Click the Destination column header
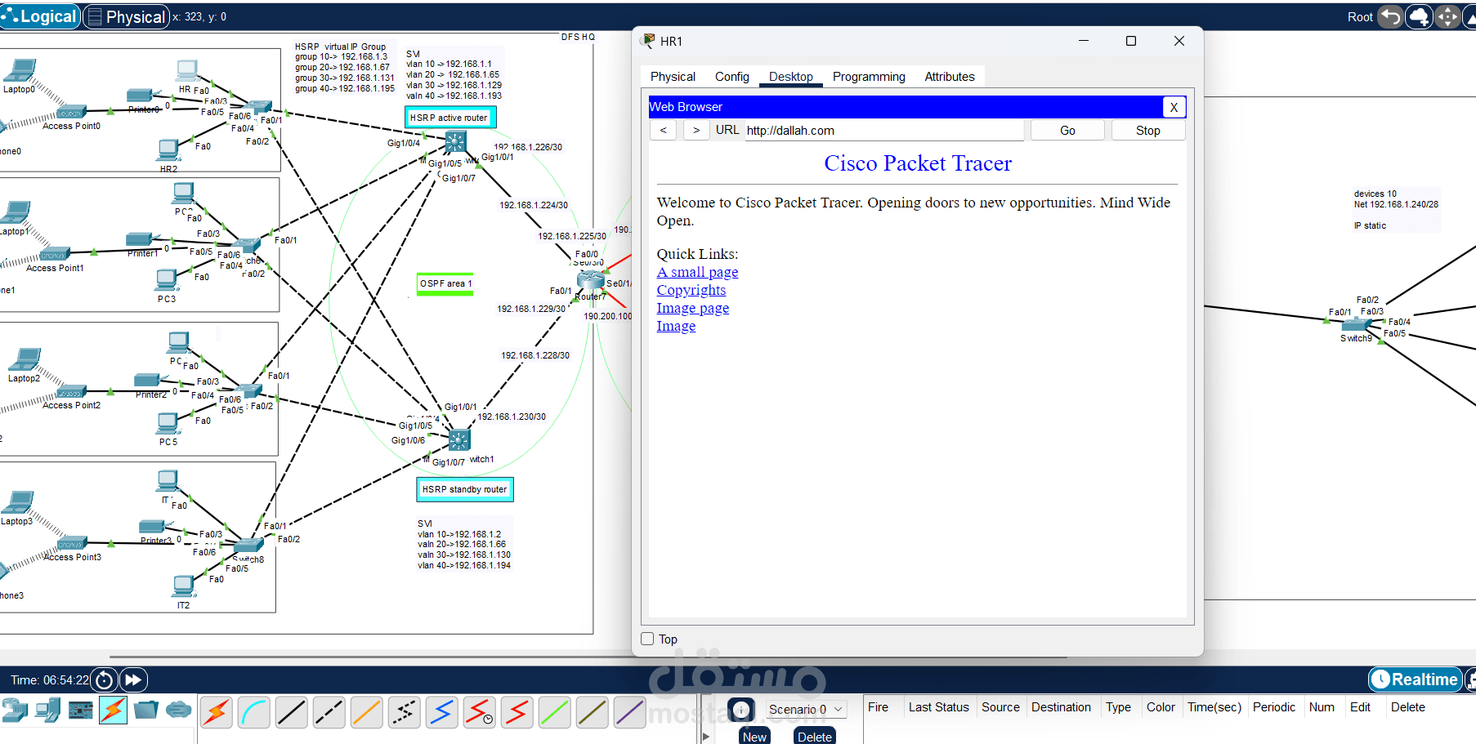The width and height of the screenshot is (1476, 744). click(1061, 707)
